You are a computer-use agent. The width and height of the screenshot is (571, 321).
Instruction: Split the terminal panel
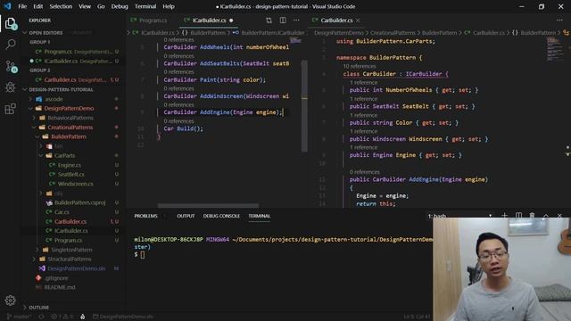pyautogui.click(x=518, y=216)
